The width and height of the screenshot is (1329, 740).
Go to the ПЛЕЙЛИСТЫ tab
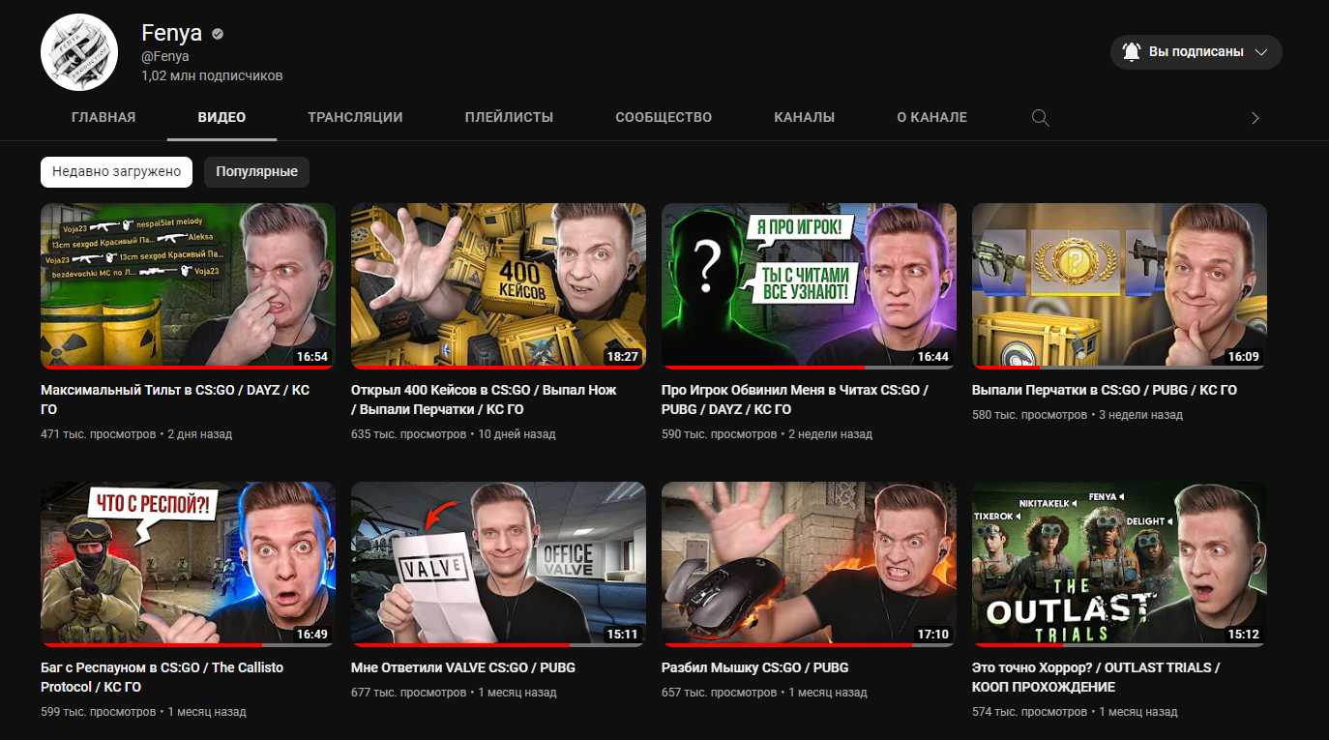pos(509,117)
